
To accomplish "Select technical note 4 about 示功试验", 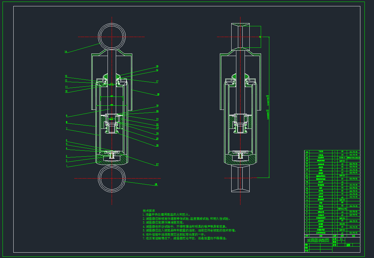I will (185, 227).
